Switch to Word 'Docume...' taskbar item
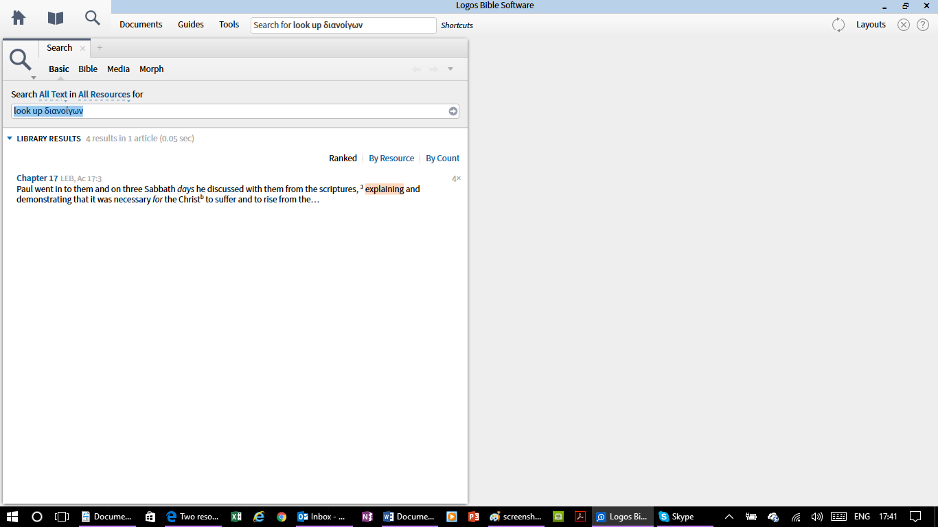The height and width of the screenshot is (527, 938). 409,517
